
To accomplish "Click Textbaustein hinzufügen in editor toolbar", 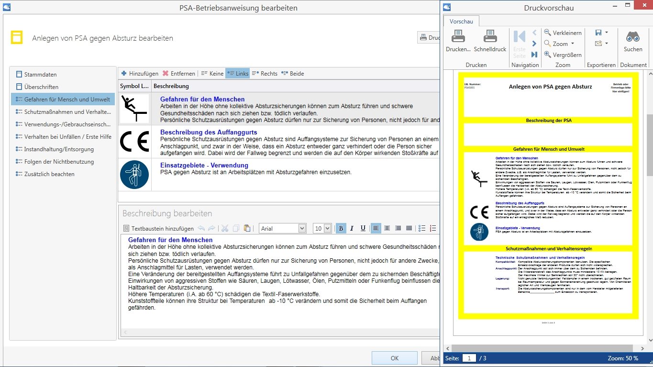I will pyautogui.click(x=158, y=228).
